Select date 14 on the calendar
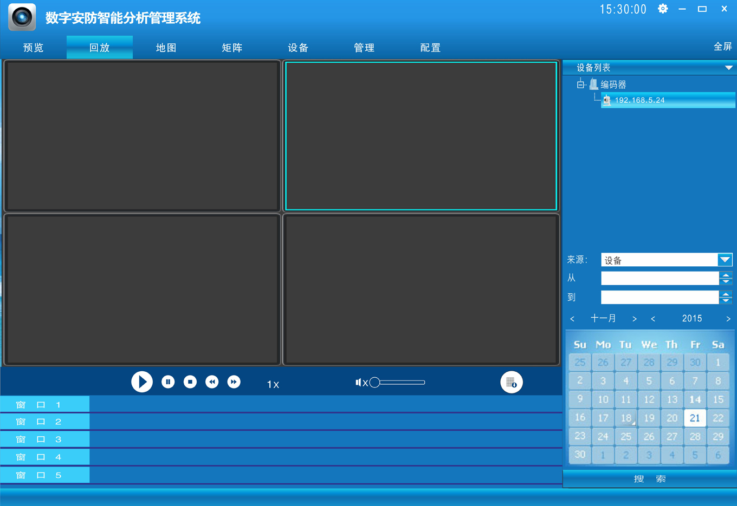Screen dimensions: 737x506 click(695, 399)
